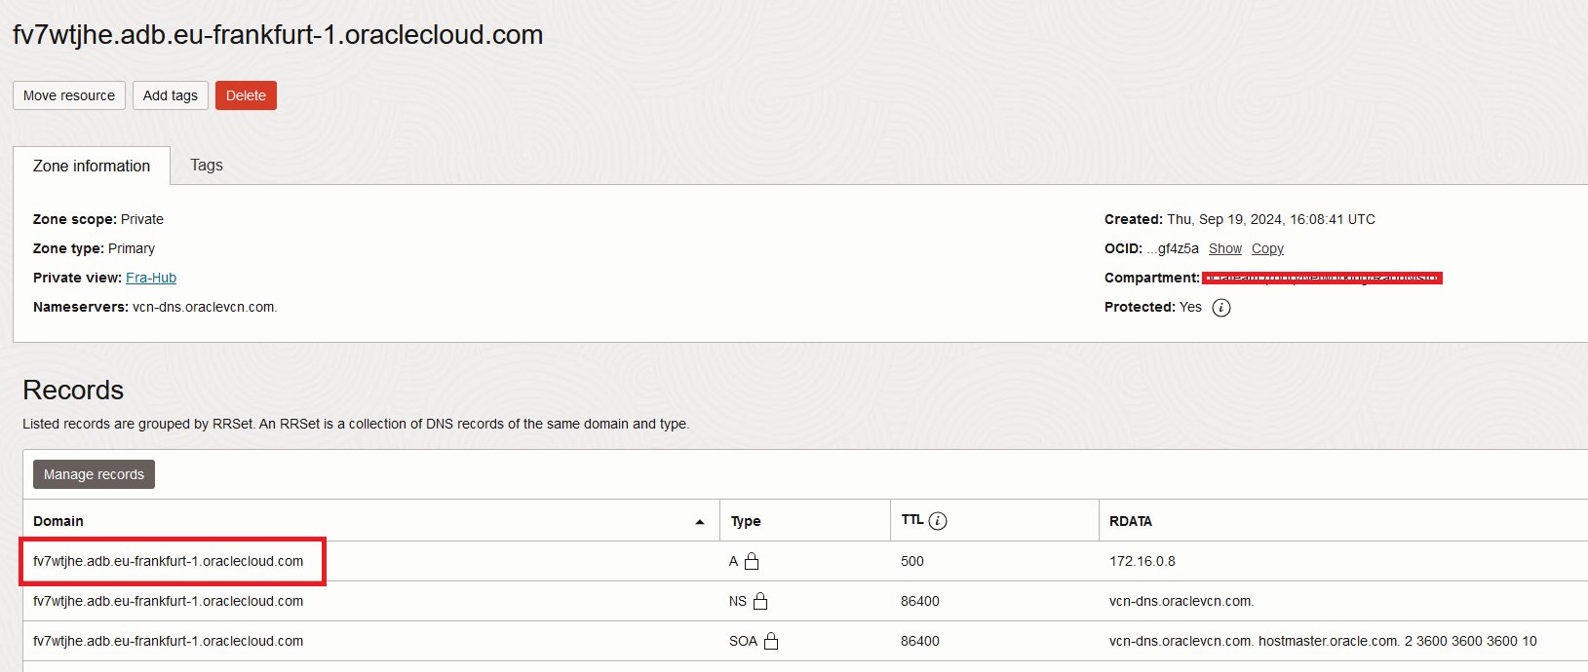Click the TTL info icon
Image resolution: width=1588 pixels, height=672 pixels.
click(938, 519)
